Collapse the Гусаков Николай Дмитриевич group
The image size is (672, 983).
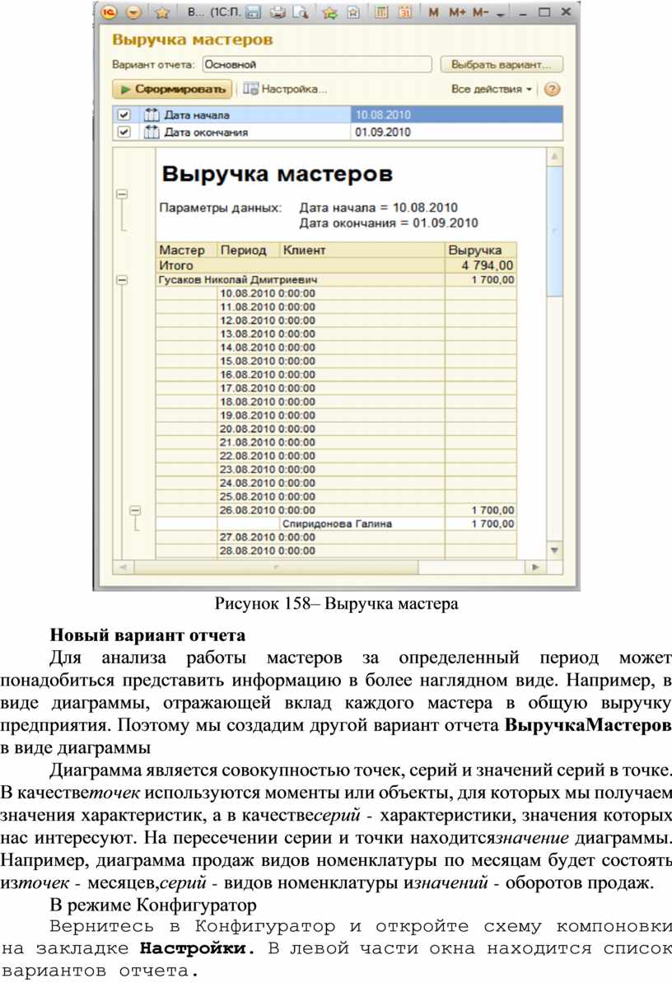(x=122, y=280)
